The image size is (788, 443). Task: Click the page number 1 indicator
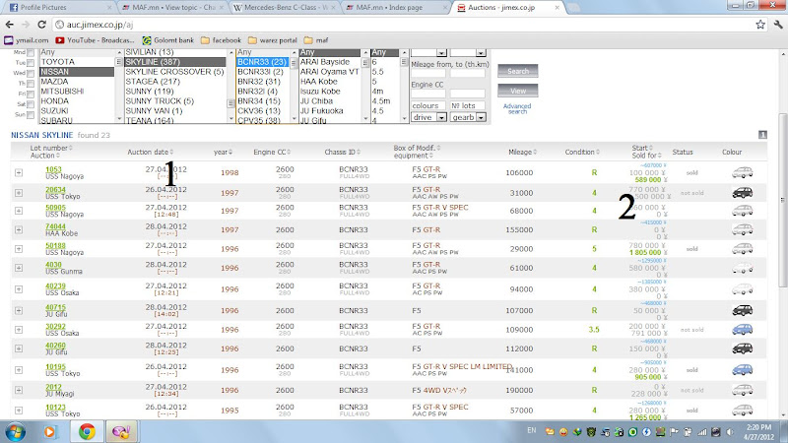pos(762,134)
